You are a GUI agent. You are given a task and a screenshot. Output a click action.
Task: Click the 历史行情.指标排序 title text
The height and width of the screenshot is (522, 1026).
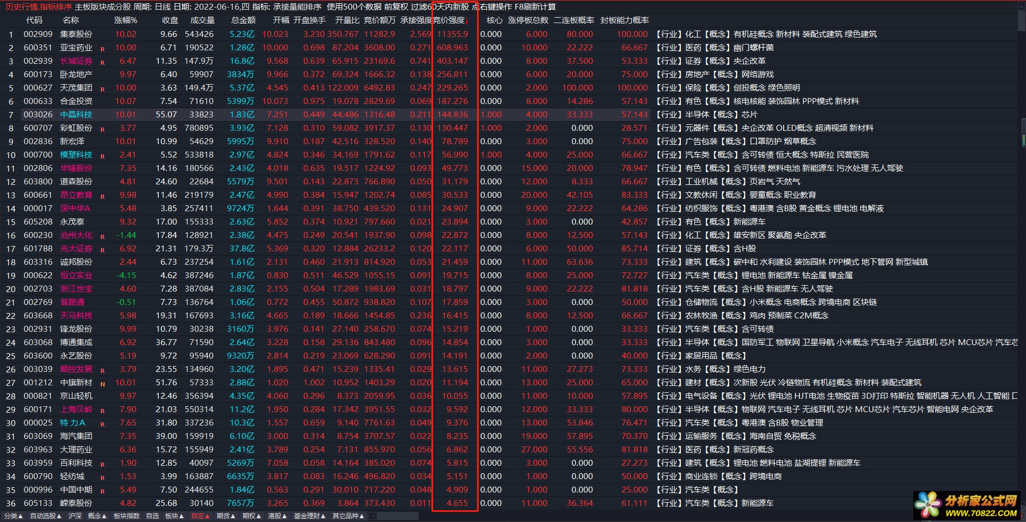[39, 6]
